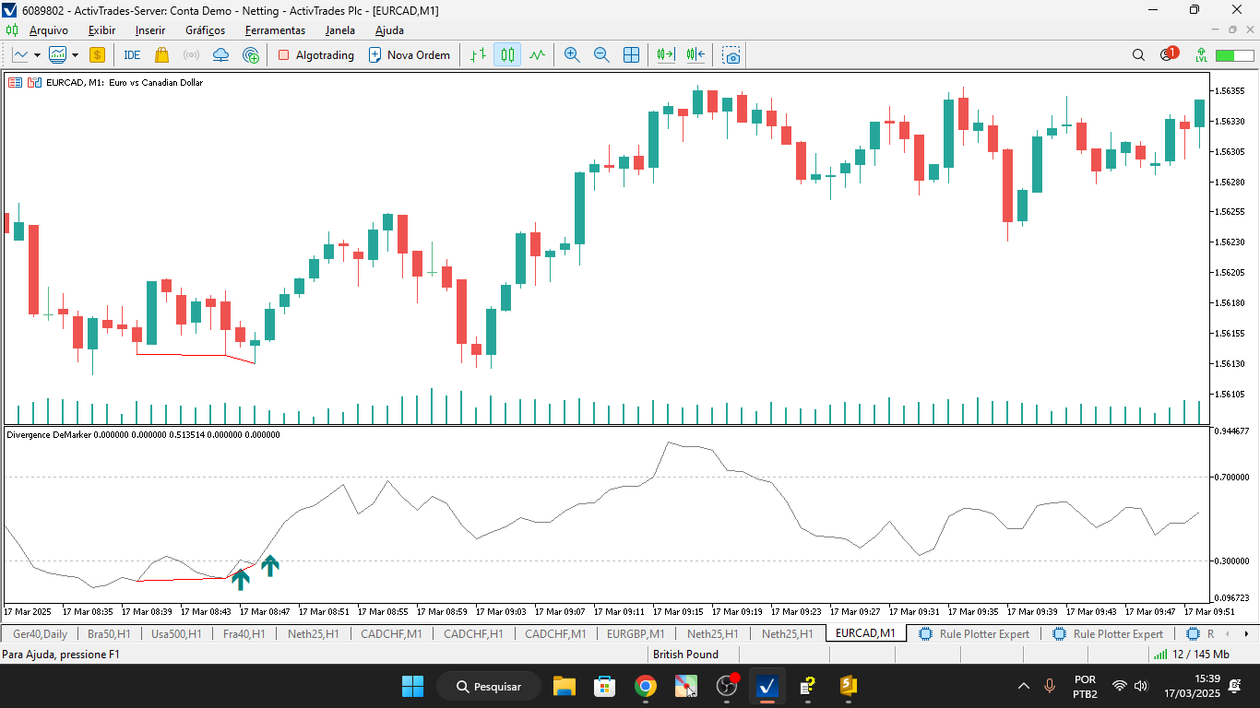The width and height of the screenshot is (1260, 708).
Task: Open the Gráficos menu
Action: 205,30
